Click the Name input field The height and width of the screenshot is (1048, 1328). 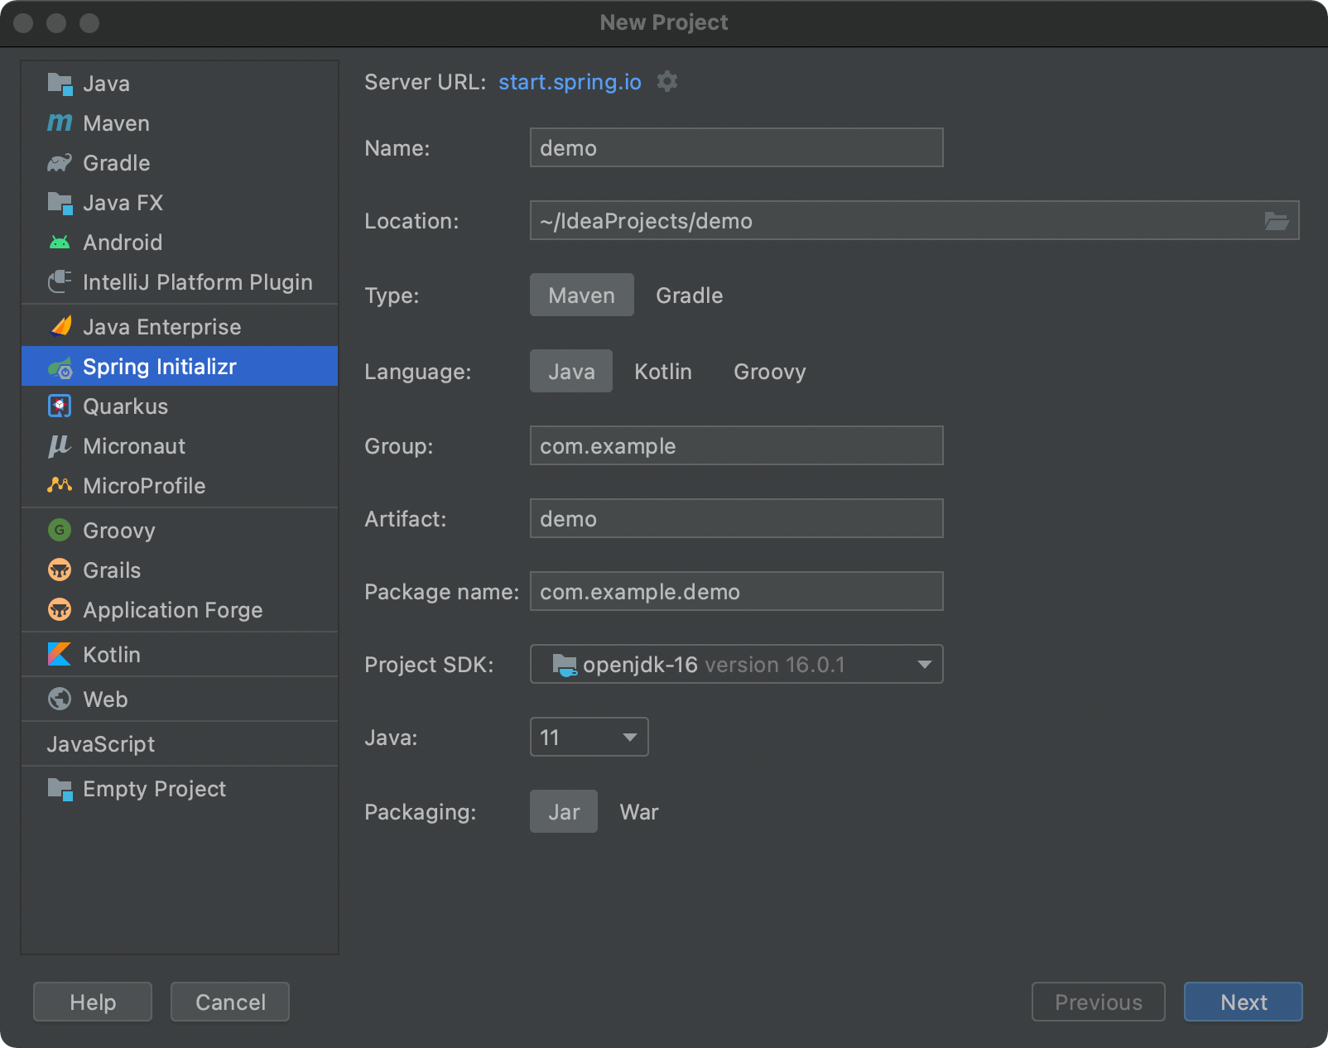pyautogui.click(x=737, y=147)
